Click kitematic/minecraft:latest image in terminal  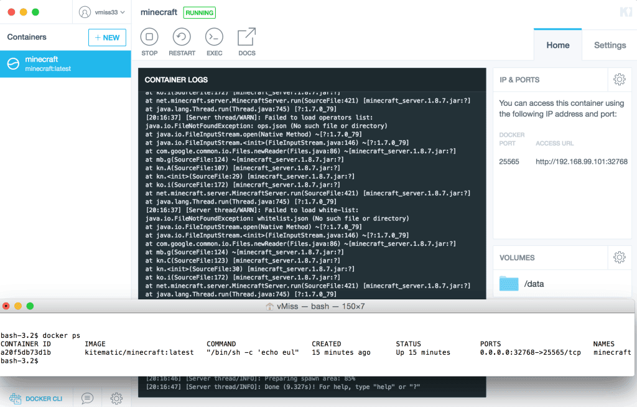[x=139, y=352]
